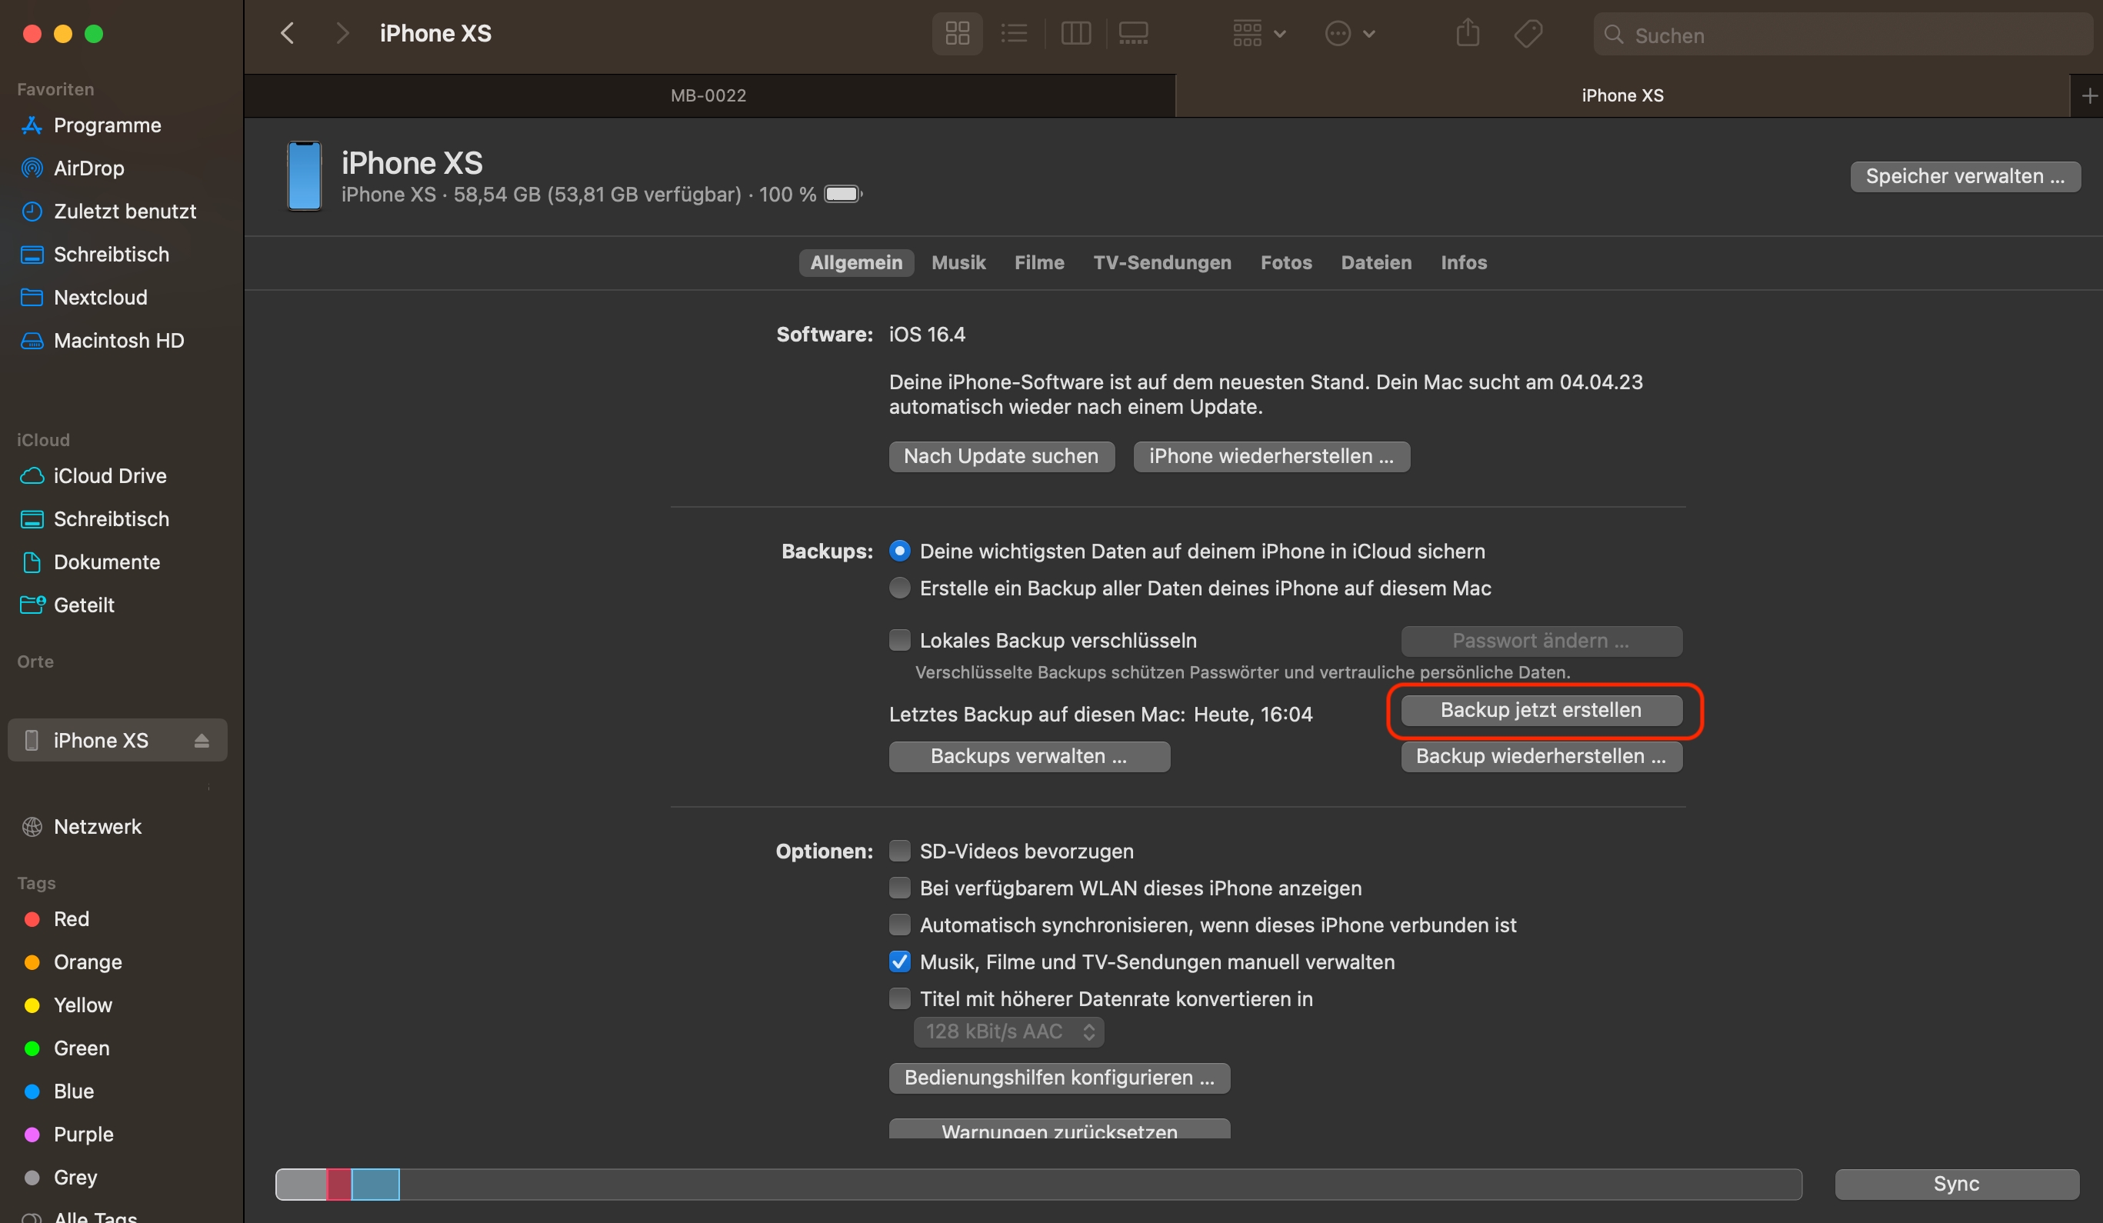The image size is (2103, 1223).
Task: Open the Filme tab
Action: 1039,263
